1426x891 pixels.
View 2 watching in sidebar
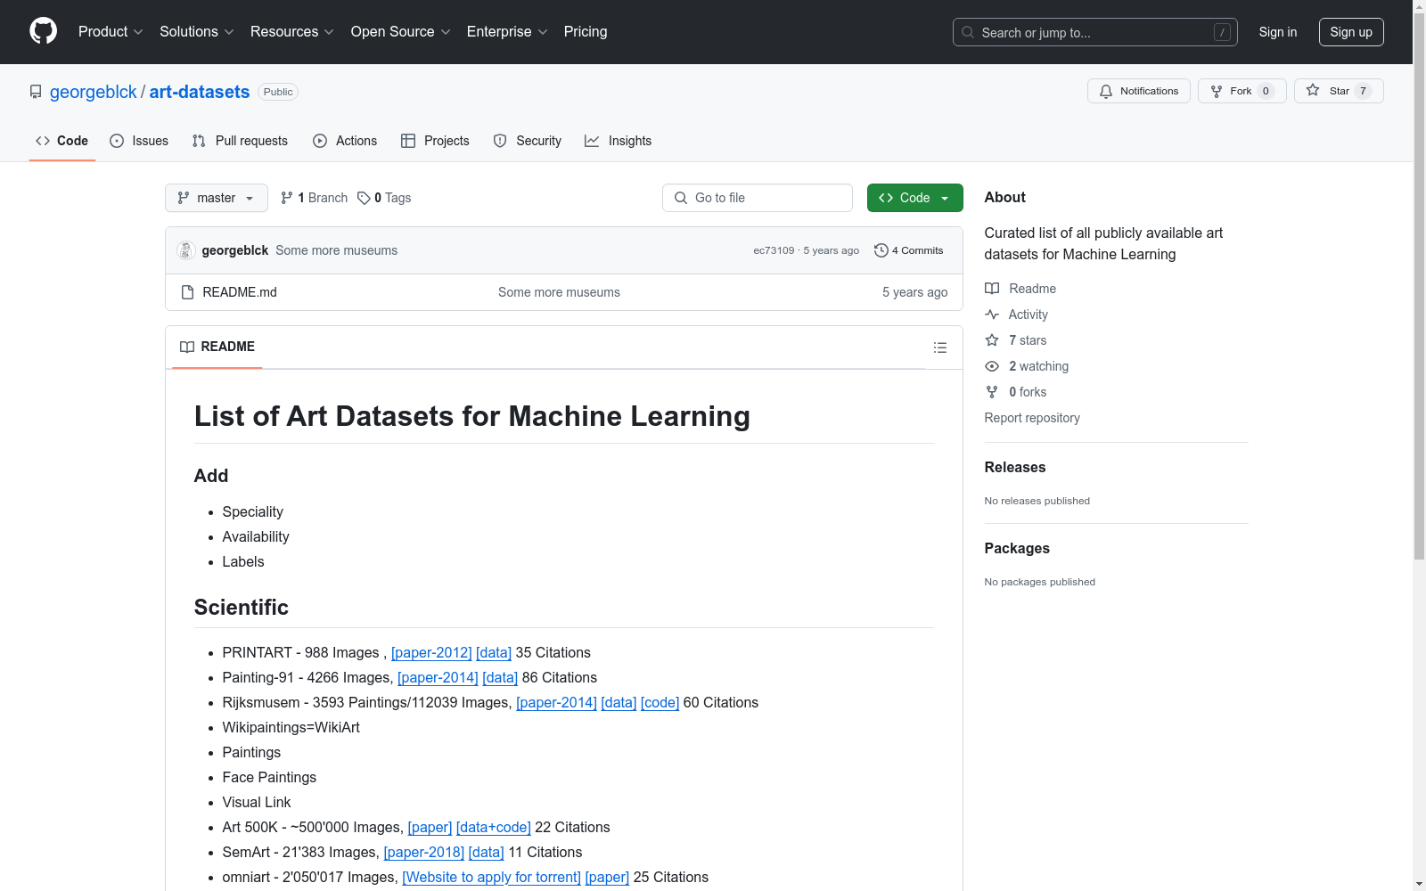[x=1027, y=366]
